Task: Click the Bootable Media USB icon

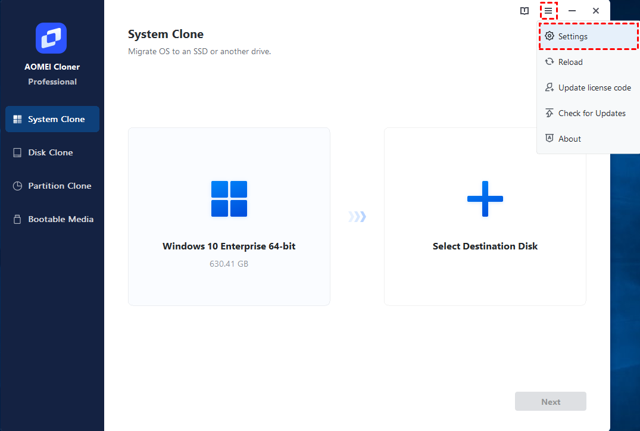Action: pos(17,219)
